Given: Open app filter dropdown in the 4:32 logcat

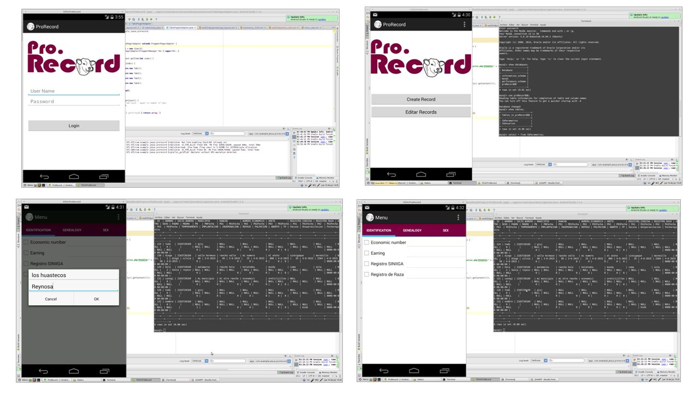Looking at the screenshot, I should pyautogui.click(x=608, y=360).
